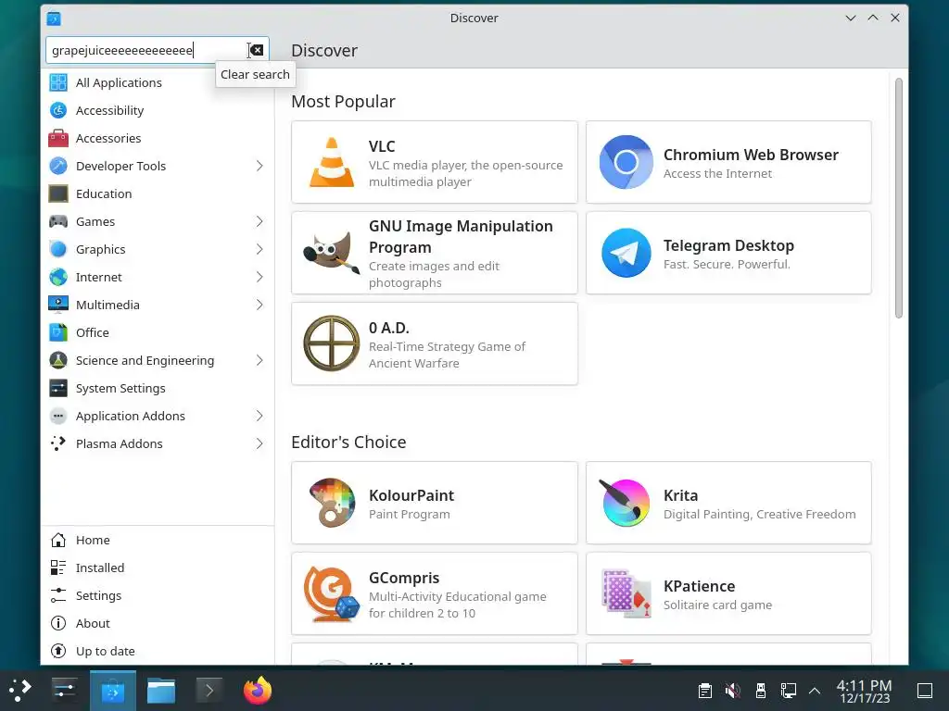This screenshot has height=711, width=949.
Task: Click the Accessibility category icon
Action: 58,110
